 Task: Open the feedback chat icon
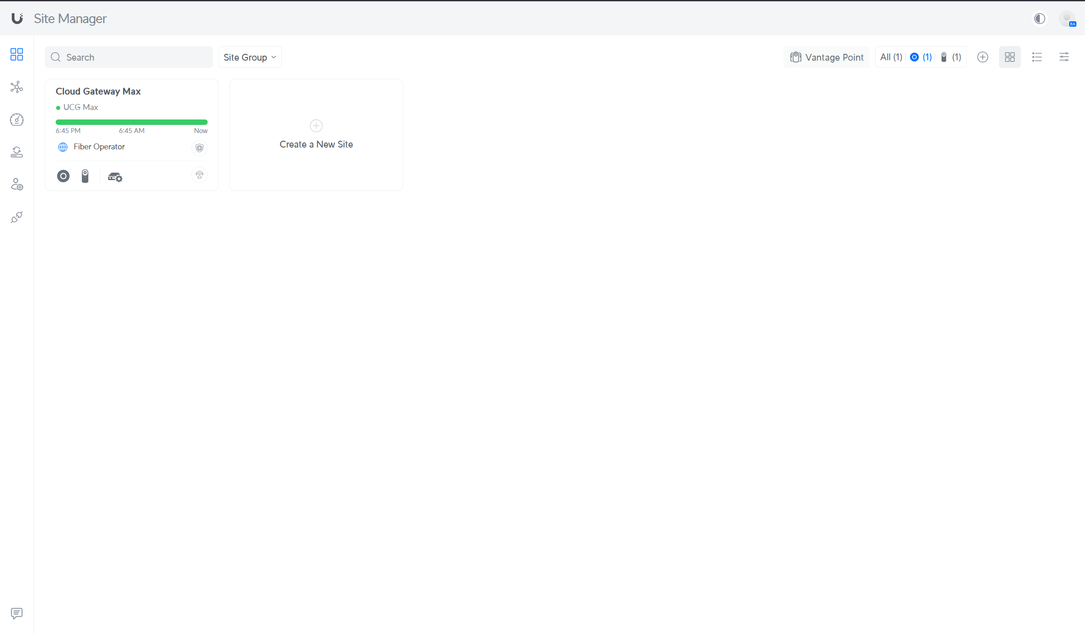(17, 613)
